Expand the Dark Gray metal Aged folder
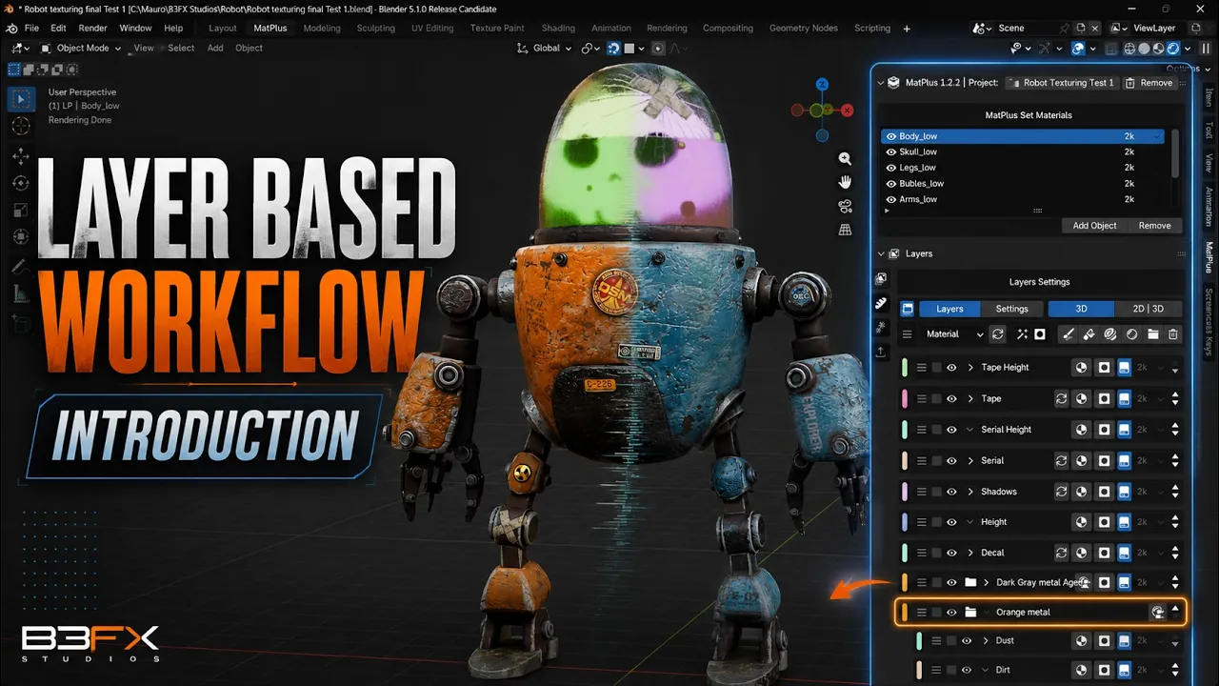 pos(987,583)
